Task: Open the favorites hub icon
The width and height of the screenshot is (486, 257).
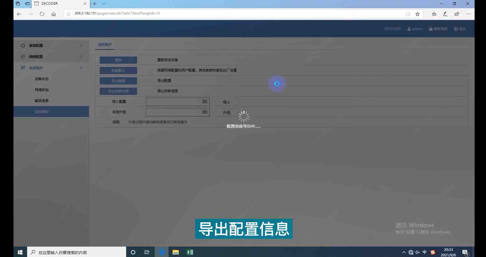Action: 434,14
